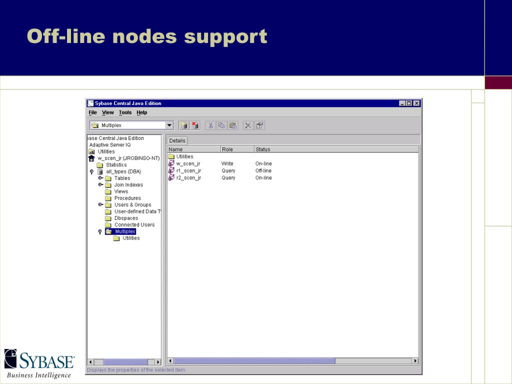
Task: Click the Copy toolbar icon
Action: point(221,125)
